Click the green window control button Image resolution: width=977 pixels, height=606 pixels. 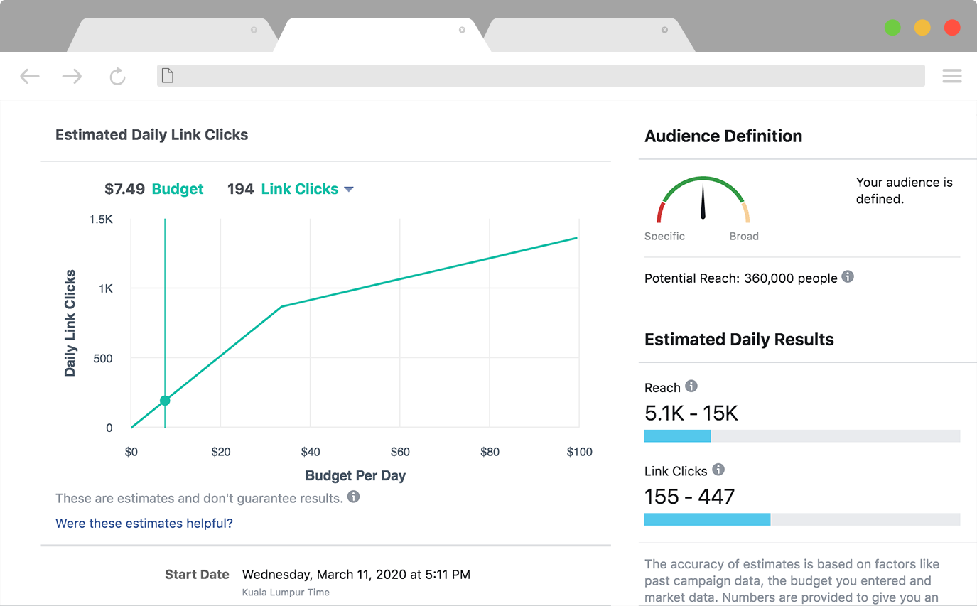[892, 28]
